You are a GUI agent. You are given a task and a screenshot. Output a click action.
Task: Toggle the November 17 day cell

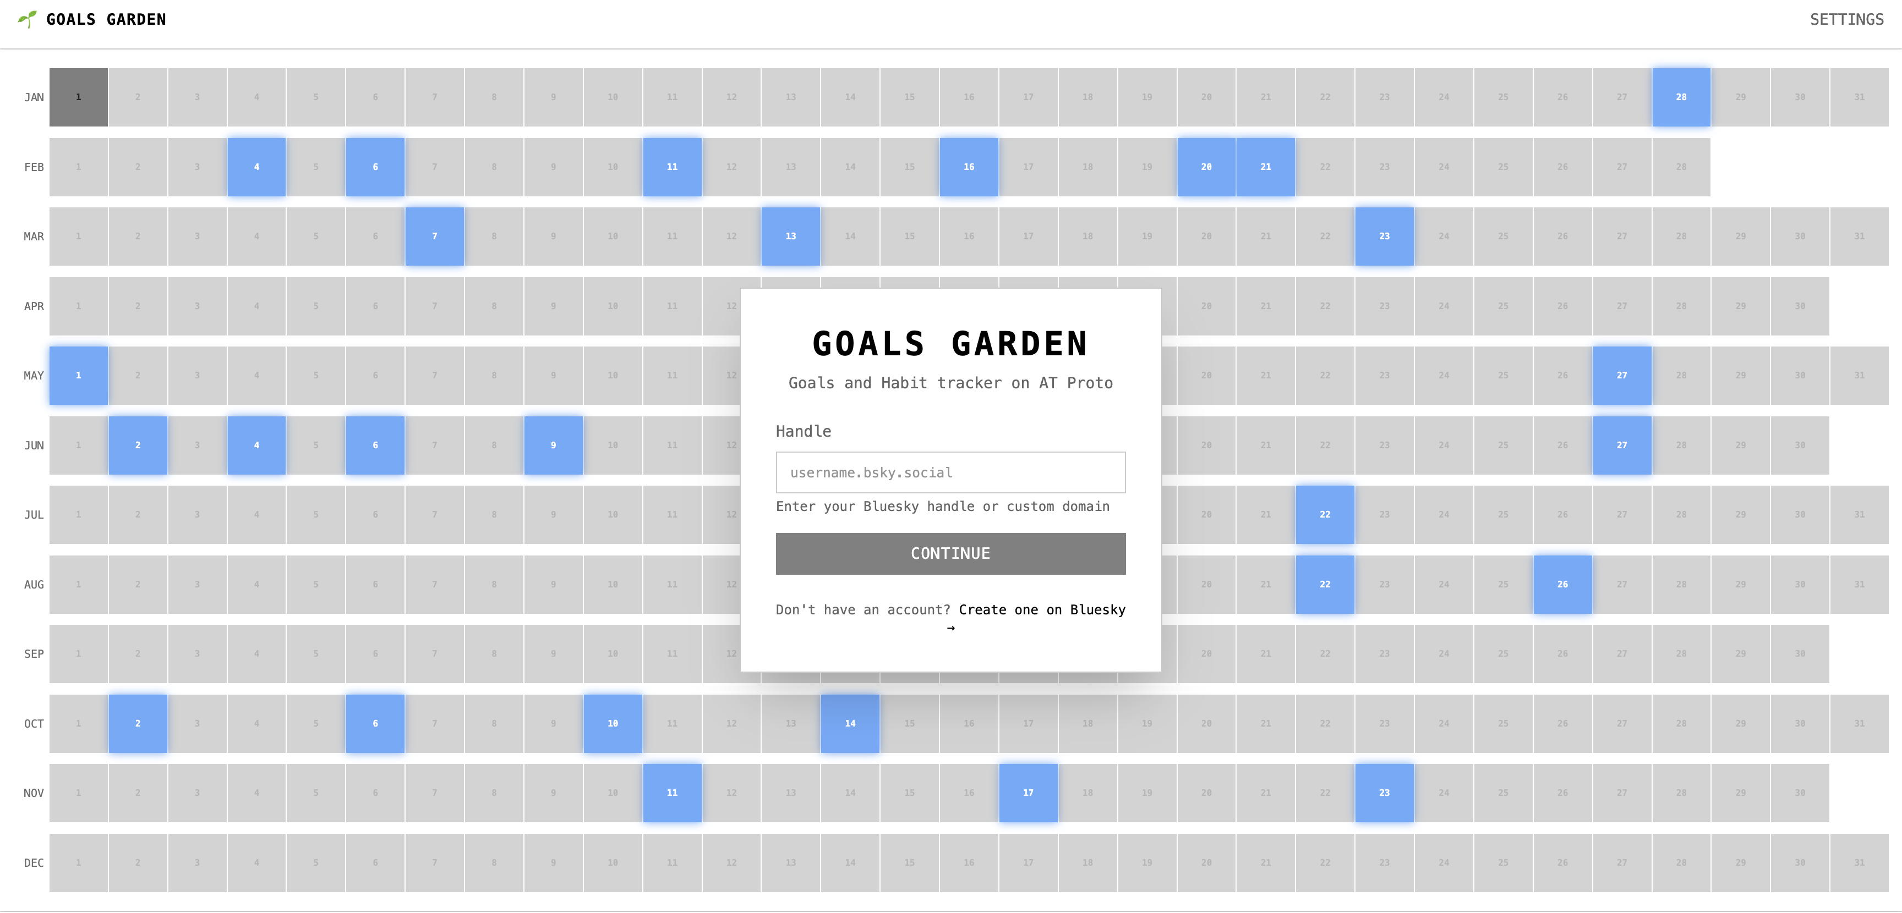1028,793
